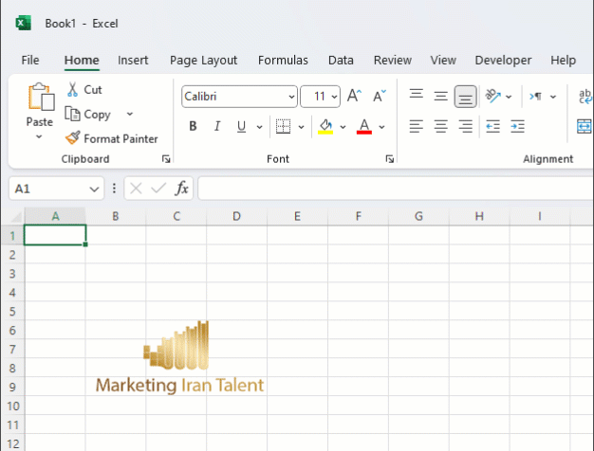Toggle Italic formatting

(217, 126)
